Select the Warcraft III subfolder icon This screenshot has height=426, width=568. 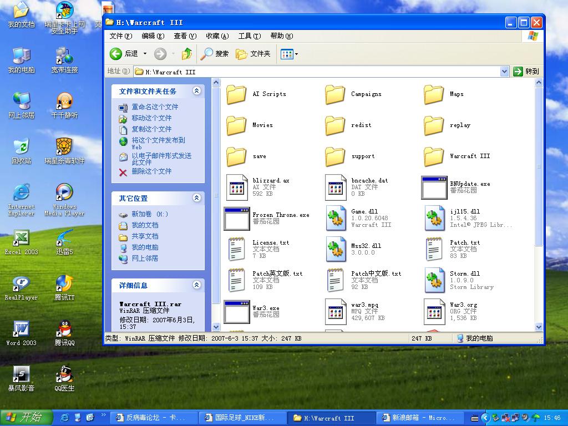coord(434,156)
